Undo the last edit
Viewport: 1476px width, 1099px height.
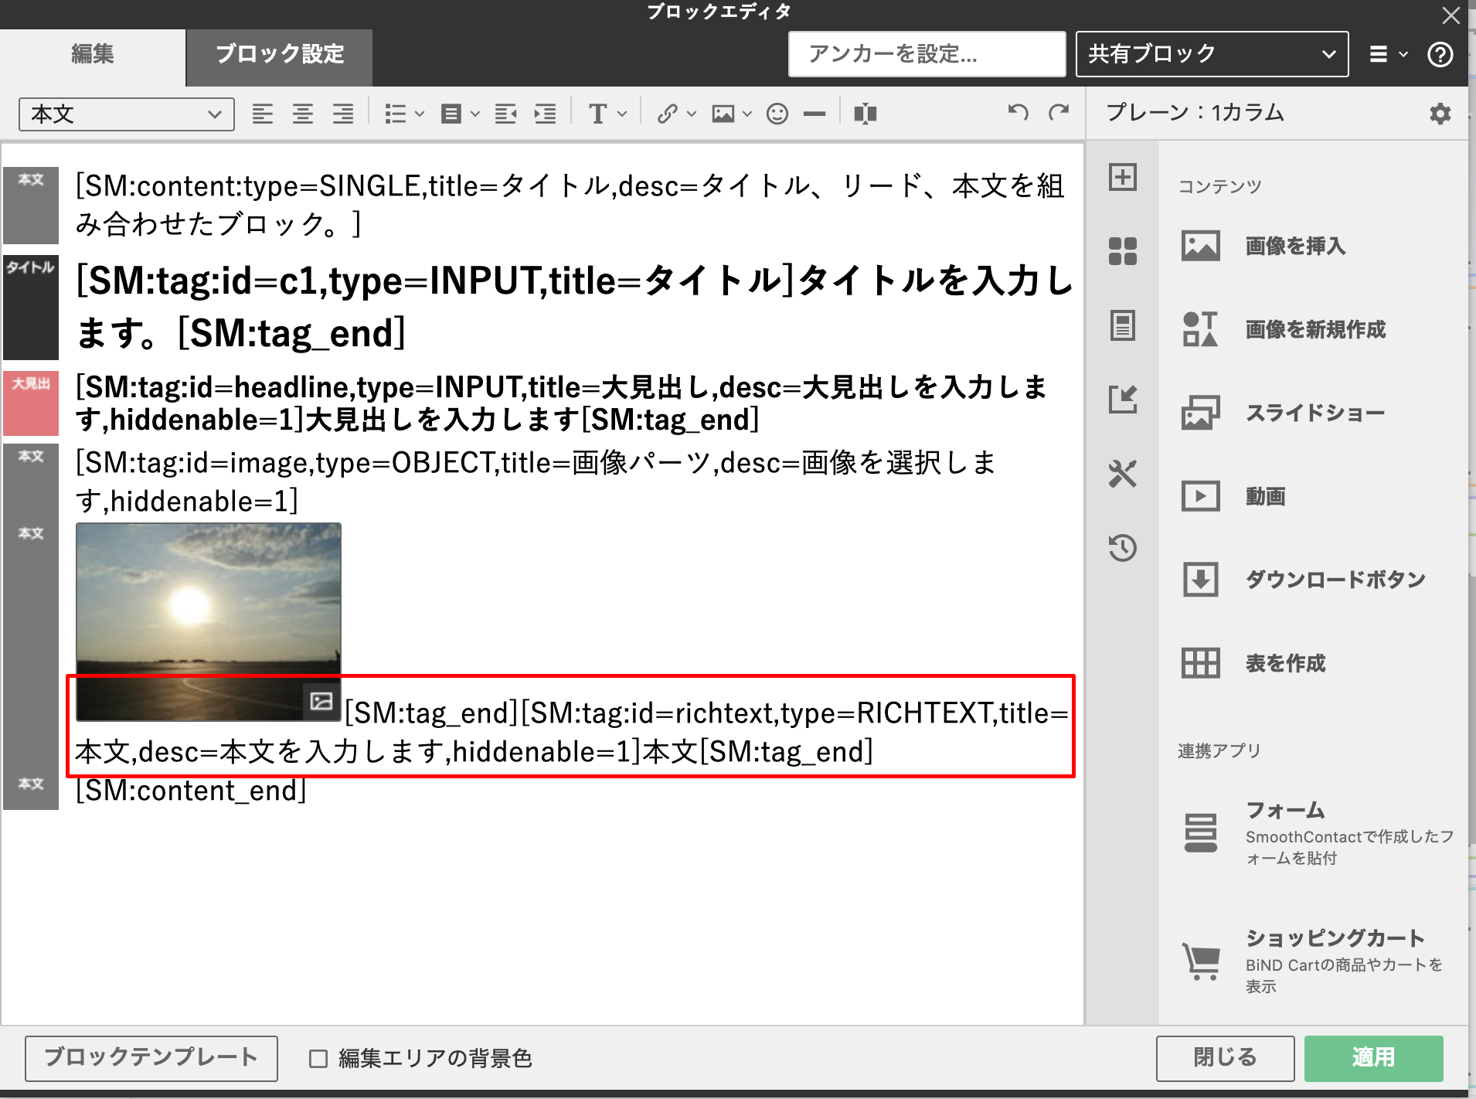pos(1019,113)
